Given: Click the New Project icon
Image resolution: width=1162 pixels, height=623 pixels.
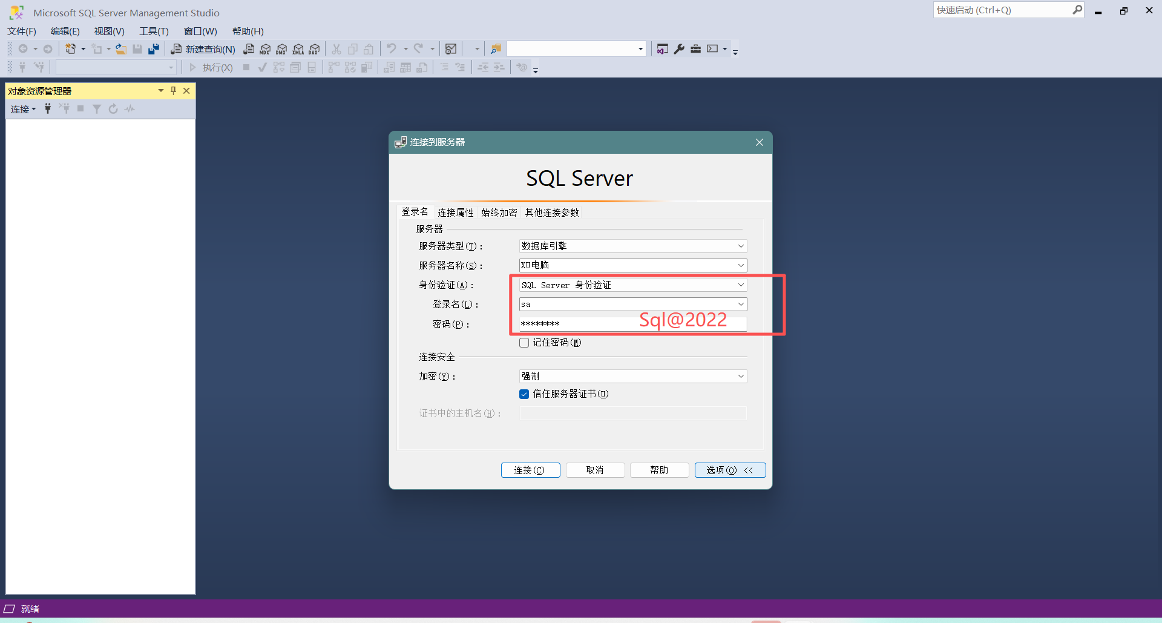Looking at the screenshot, I should 71,49.
